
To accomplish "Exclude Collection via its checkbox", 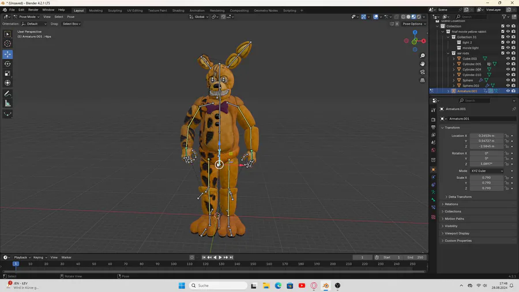I will 502,26.
